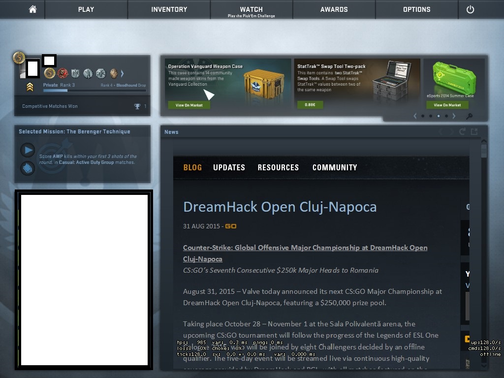Open the Major Championship at DreamHack article link

click(305, 253)
